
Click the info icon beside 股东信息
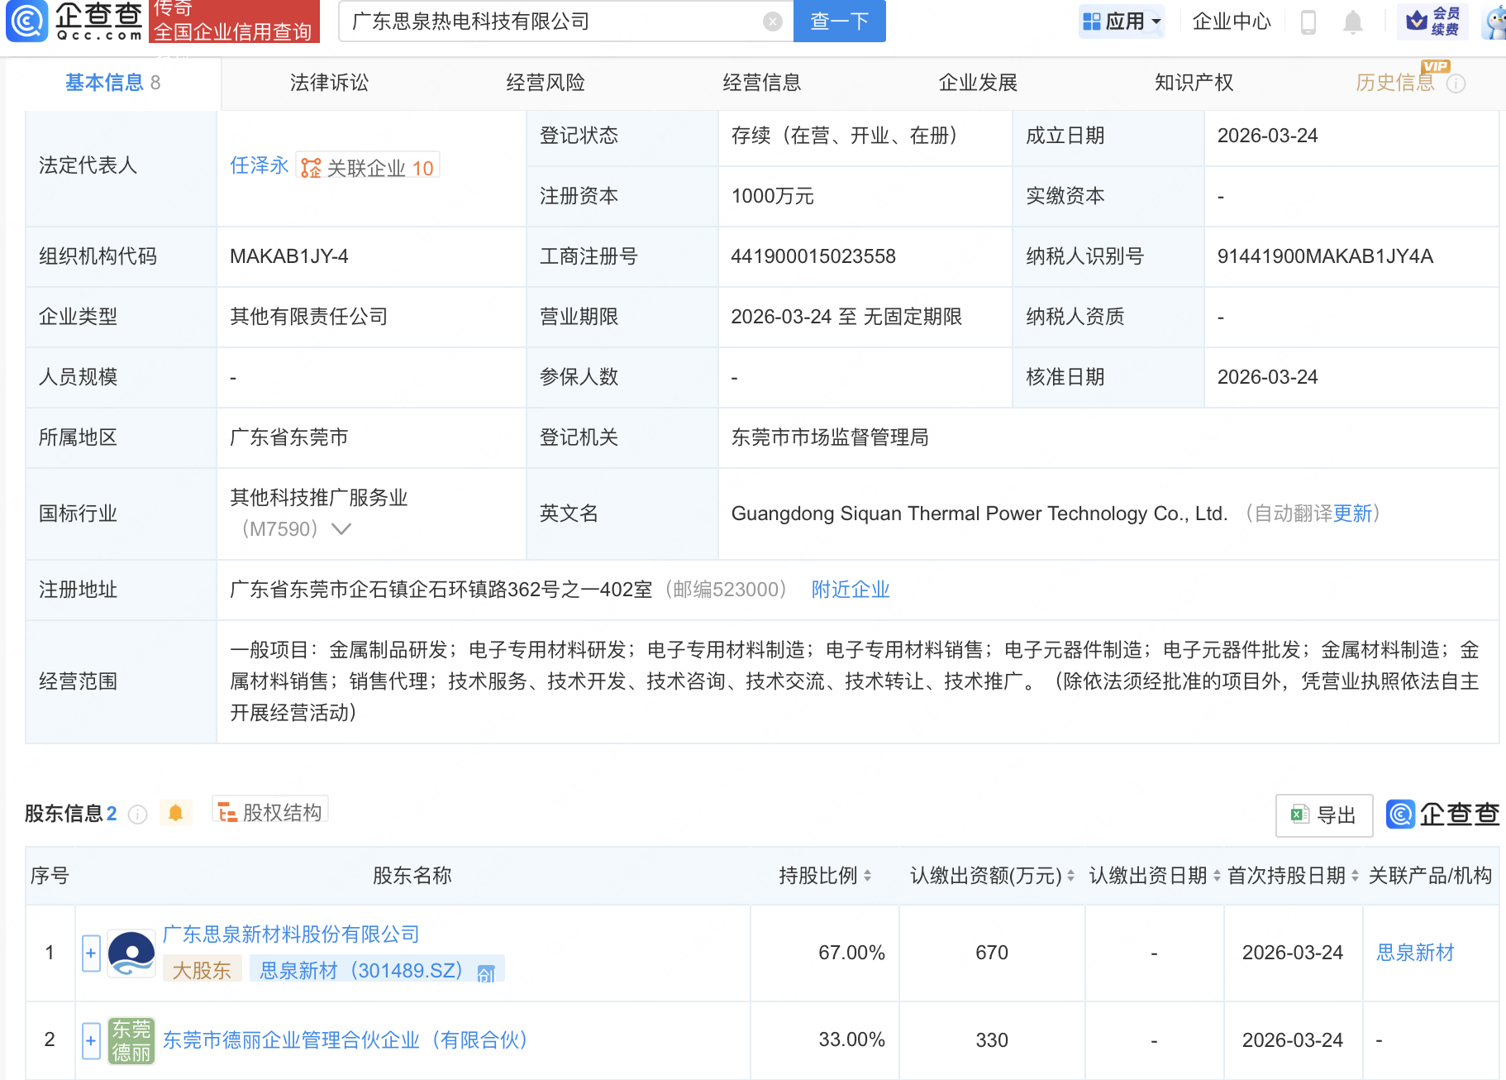pos(138,815)
